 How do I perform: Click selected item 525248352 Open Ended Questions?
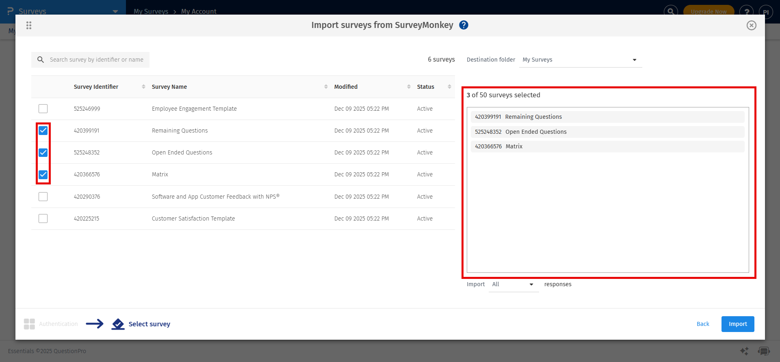608,132
